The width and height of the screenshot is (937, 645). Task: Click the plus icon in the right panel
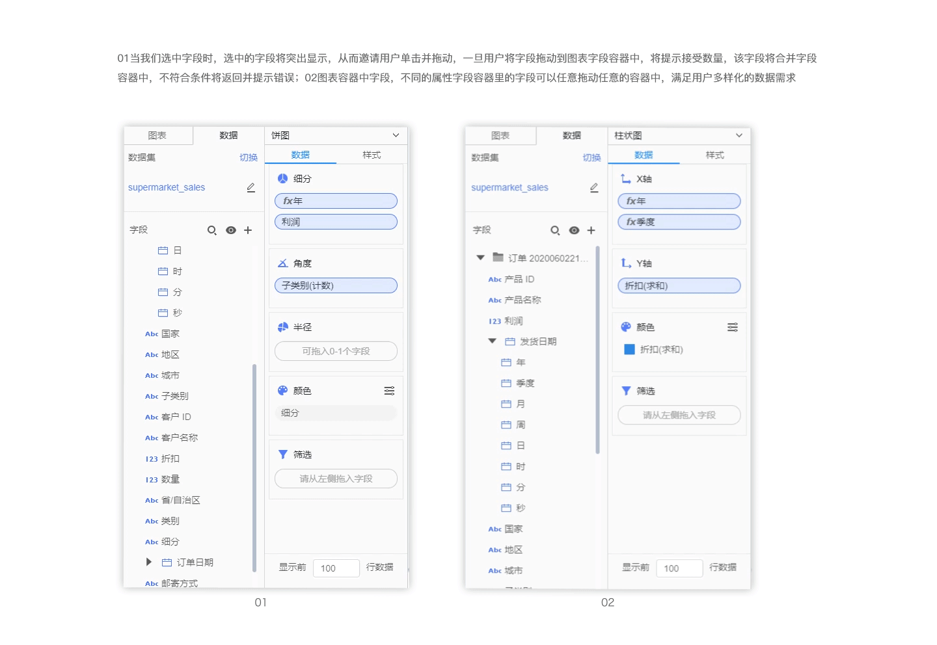pyautogui.click(x=591, y=230)
